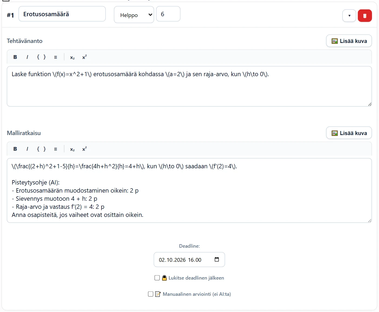The height and width of the screenshot is (312, 379).
Task: Insert curly braces in Tehtävänanto editor
Action: pyautogui.click(x=41, y=57)
